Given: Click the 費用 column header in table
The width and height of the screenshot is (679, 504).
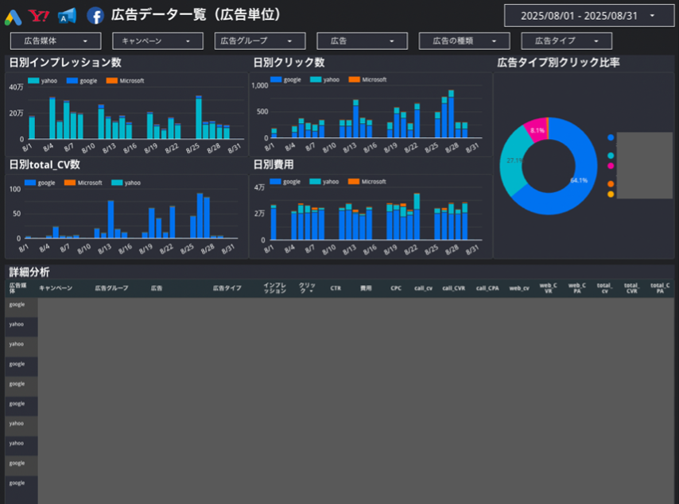Looking at the screenshot, I should [366, 288].
